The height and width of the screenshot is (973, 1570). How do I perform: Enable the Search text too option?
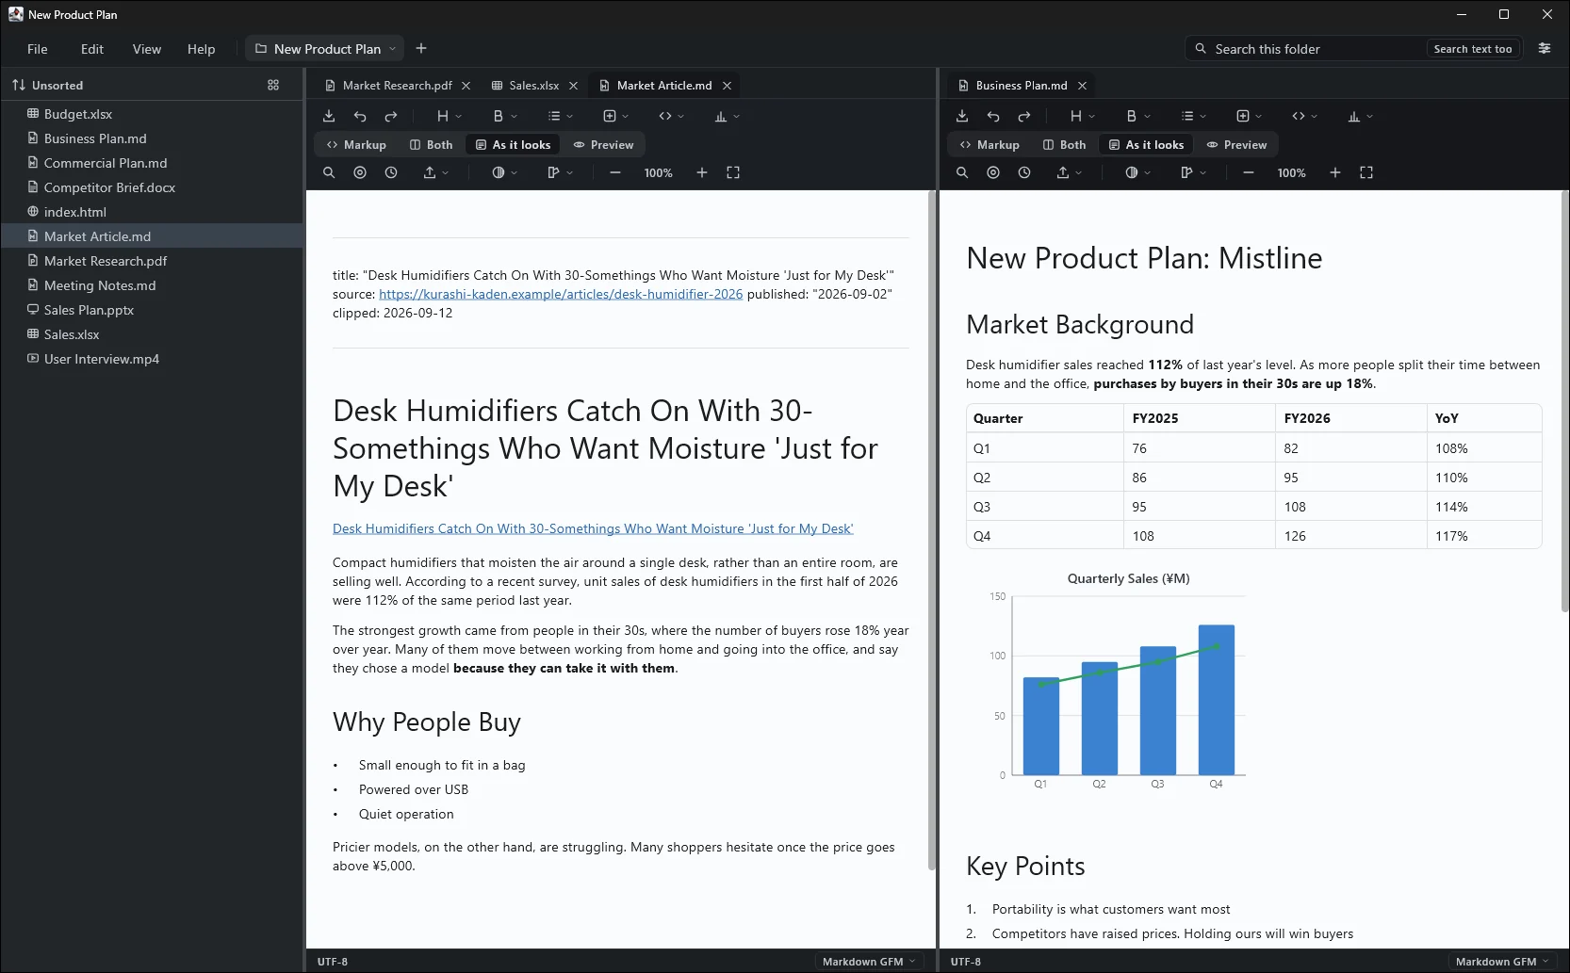[1472, 49]
